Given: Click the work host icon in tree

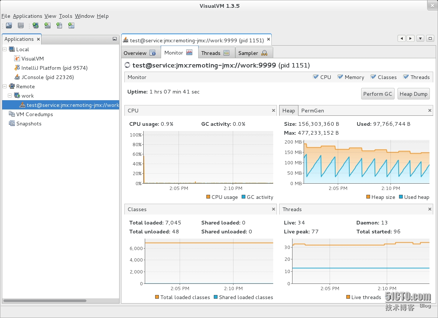Looking at the screenshot, I should 17,95.
